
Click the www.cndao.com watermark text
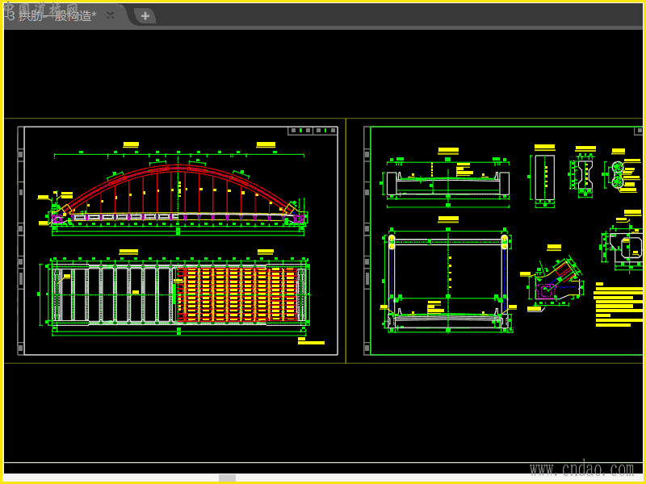[581, 469]
